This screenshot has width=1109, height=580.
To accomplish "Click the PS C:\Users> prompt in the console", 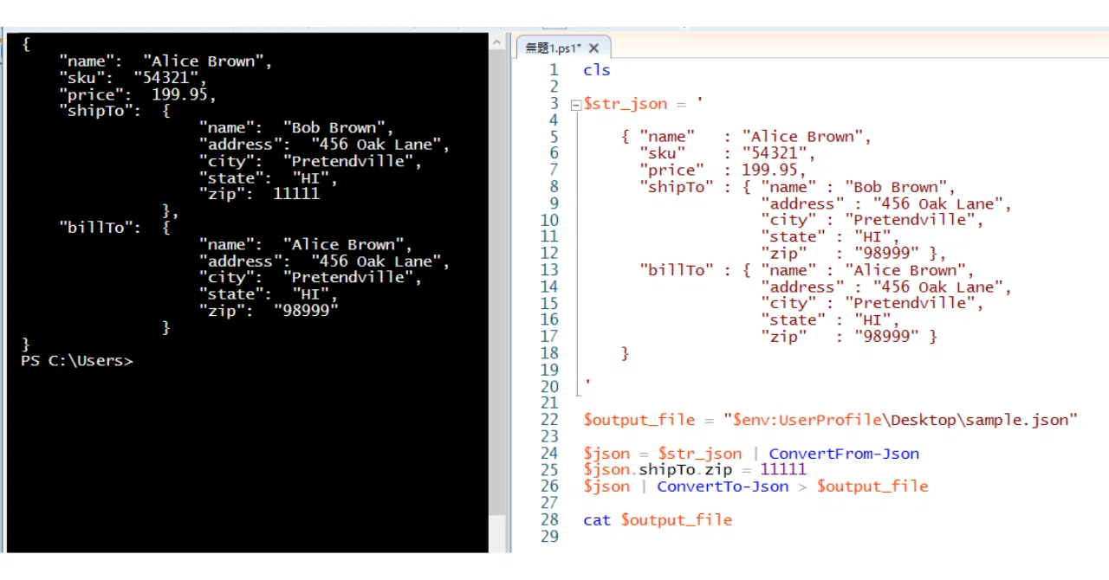I will [77, 361].
